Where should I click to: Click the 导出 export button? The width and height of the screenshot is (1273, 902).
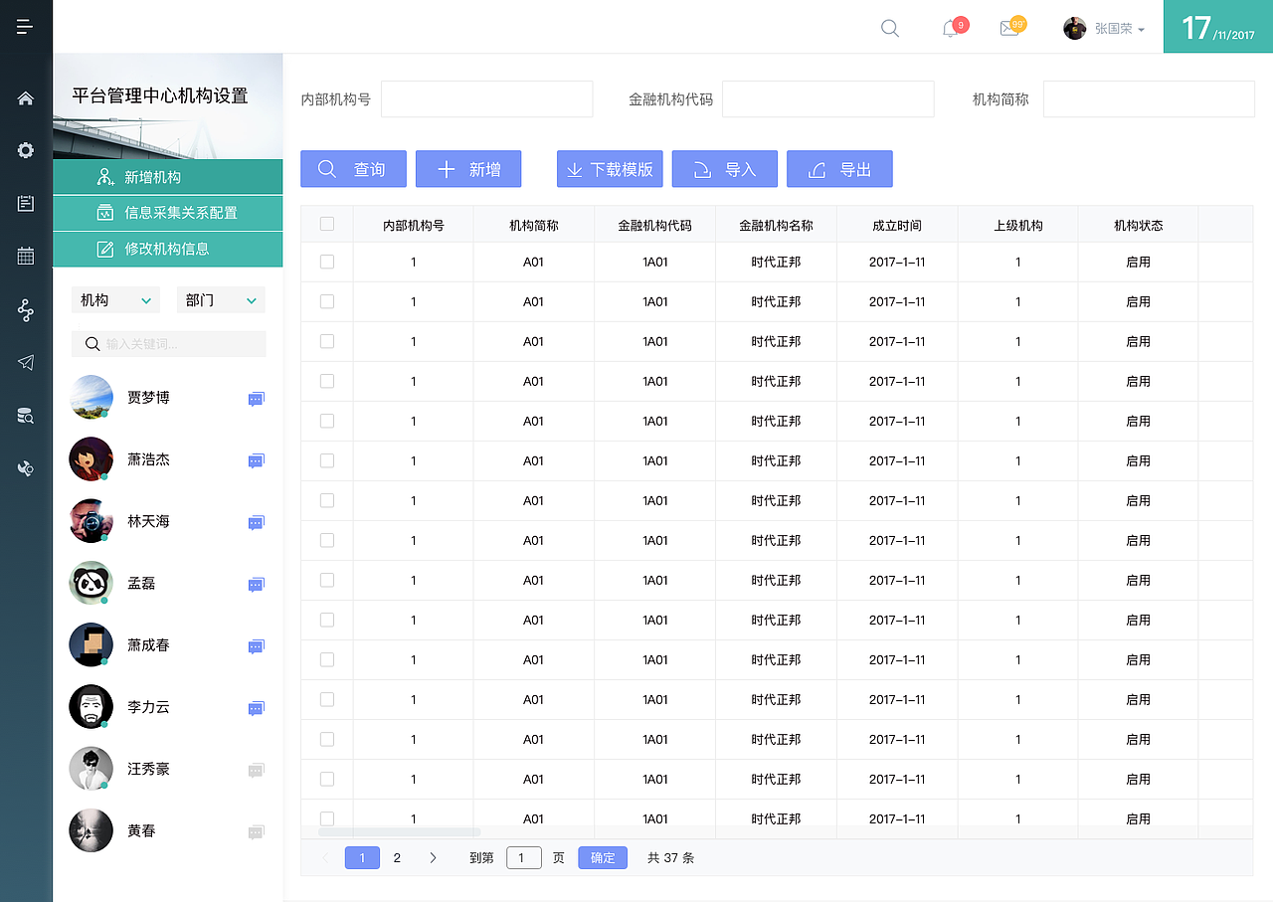click(x=839, y=168)
